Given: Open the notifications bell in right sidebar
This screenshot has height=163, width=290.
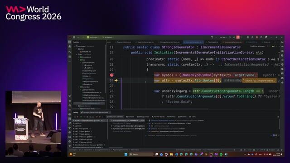Looking at the screenshot, I should [282, 42].
